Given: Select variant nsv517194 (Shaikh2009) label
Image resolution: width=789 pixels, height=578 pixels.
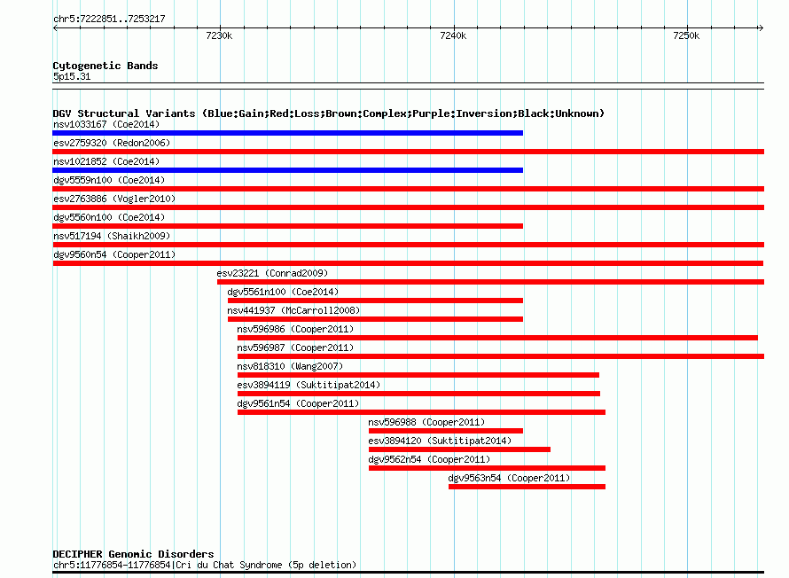Looking at the screenshot, I should (112, 236).
